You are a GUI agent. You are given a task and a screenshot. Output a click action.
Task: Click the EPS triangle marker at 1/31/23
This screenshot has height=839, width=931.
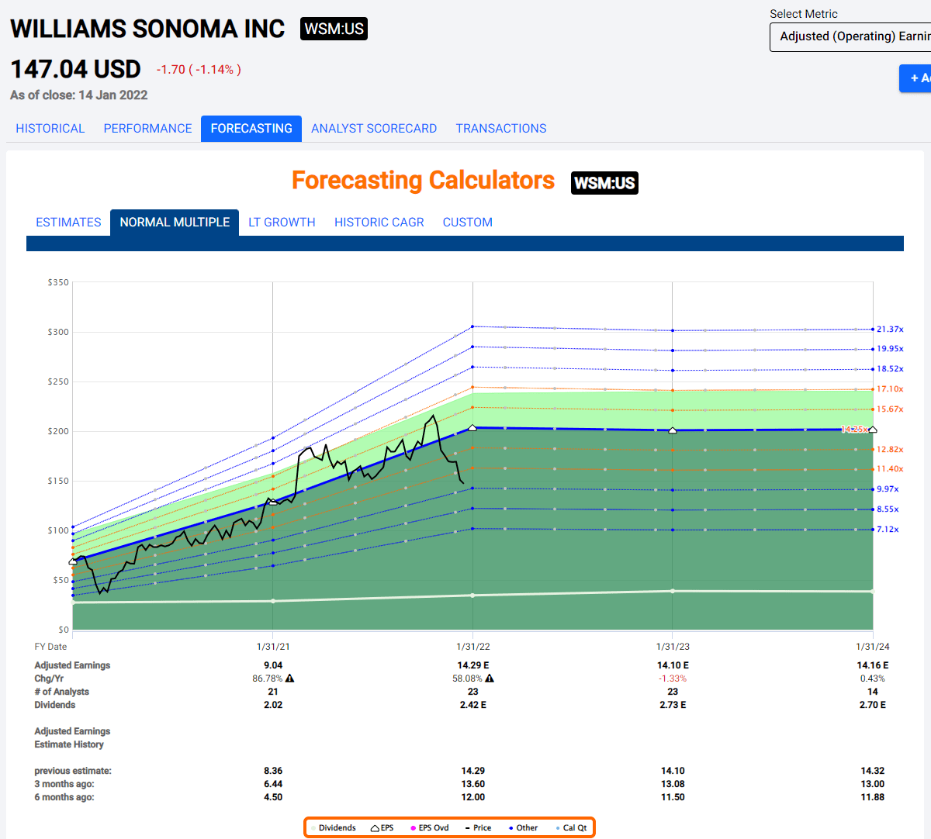pyautogui.click(x=673, y=430)
